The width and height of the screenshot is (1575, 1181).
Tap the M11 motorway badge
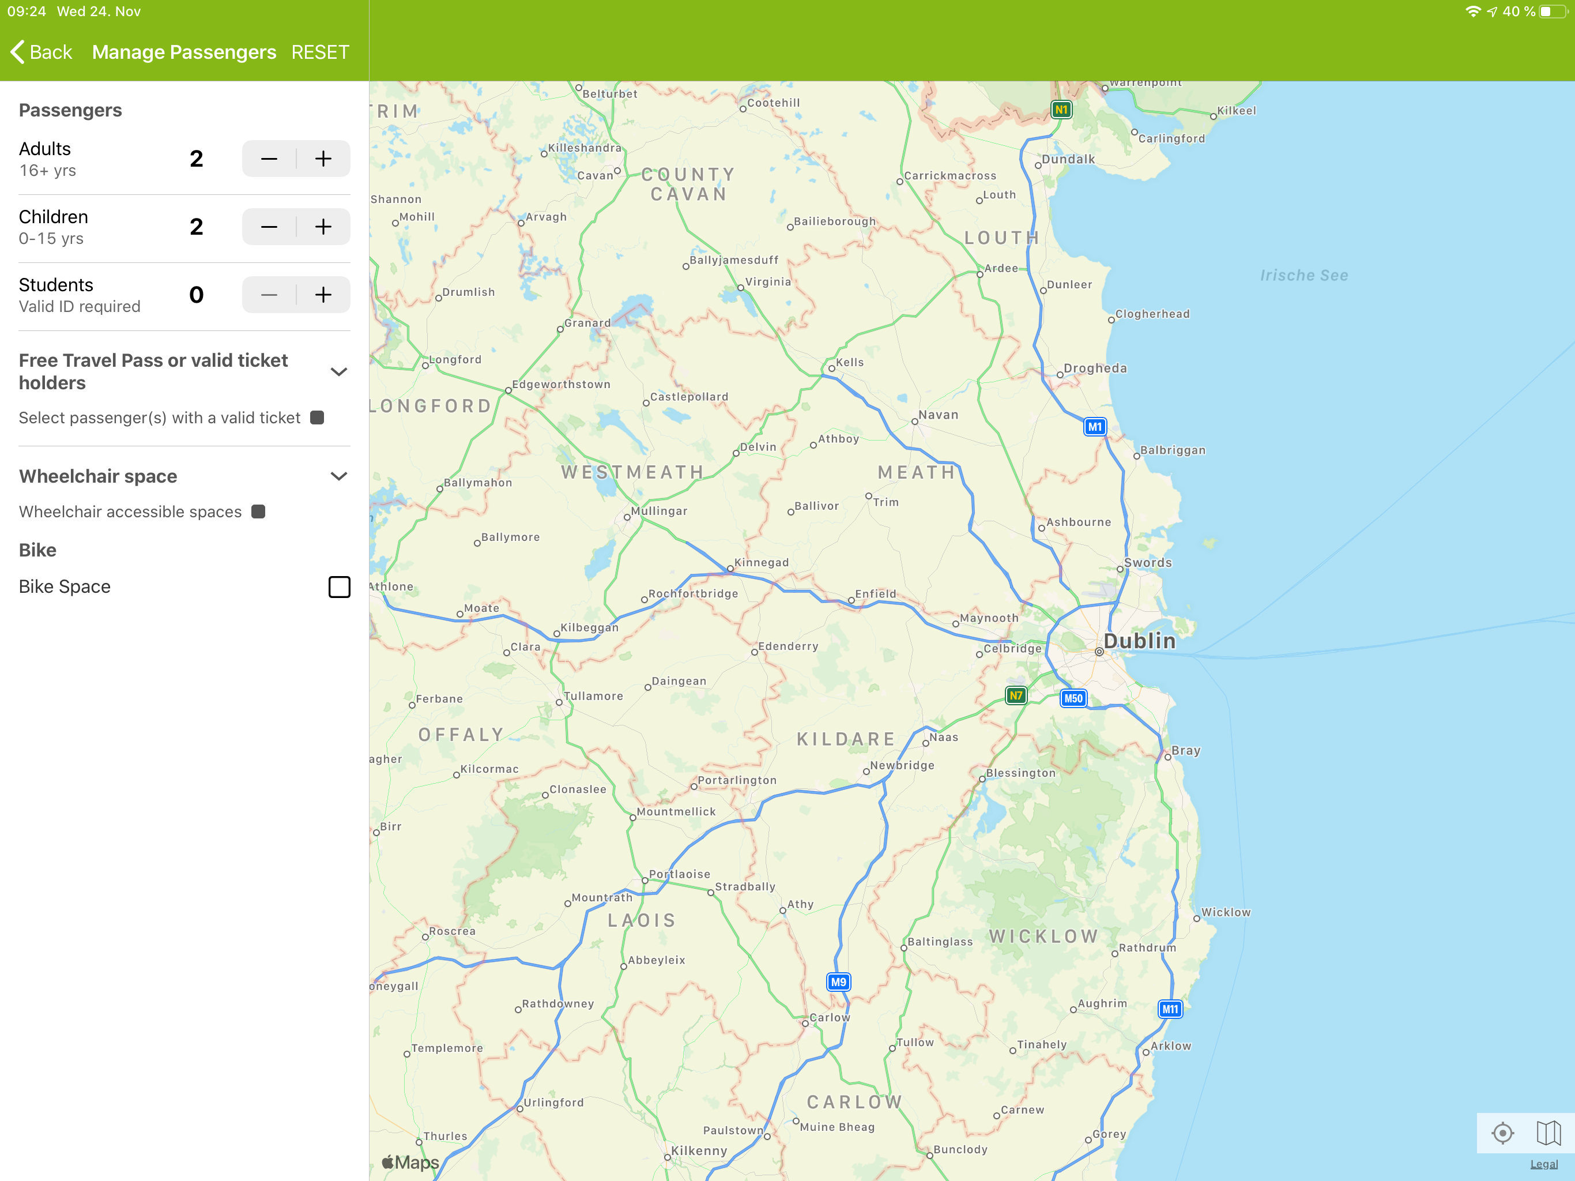tap(1170, 1009)
